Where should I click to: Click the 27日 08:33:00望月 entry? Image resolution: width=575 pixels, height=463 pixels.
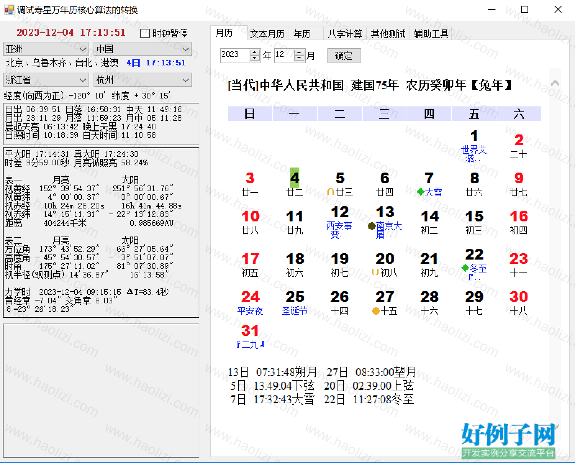click(x=372, y=371)
